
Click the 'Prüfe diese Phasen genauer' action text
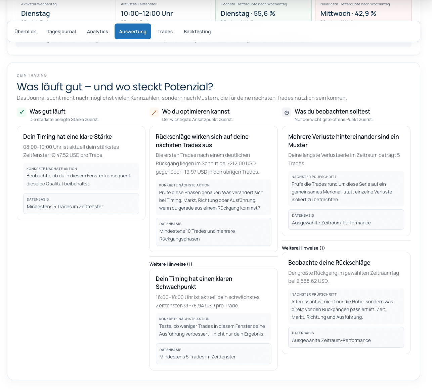(211, 200)
